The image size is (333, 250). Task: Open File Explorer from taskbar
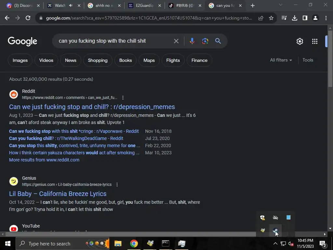(x=118, y=243)
